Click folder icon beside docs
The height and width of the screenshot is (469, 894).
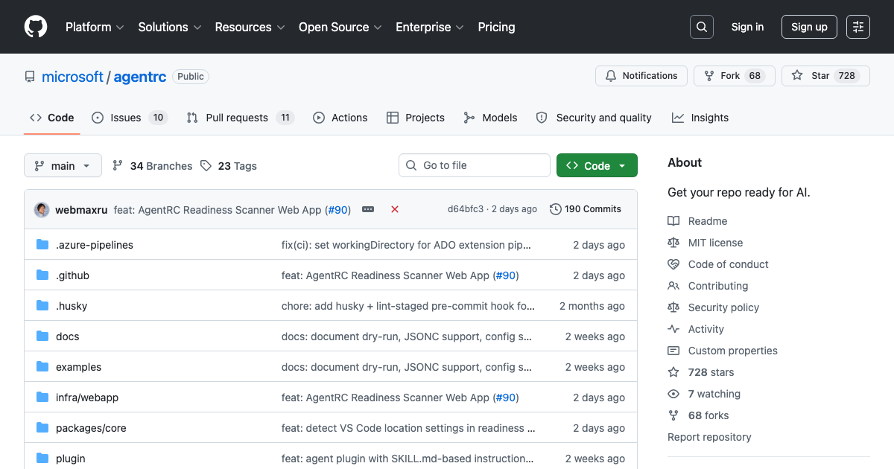42,336
